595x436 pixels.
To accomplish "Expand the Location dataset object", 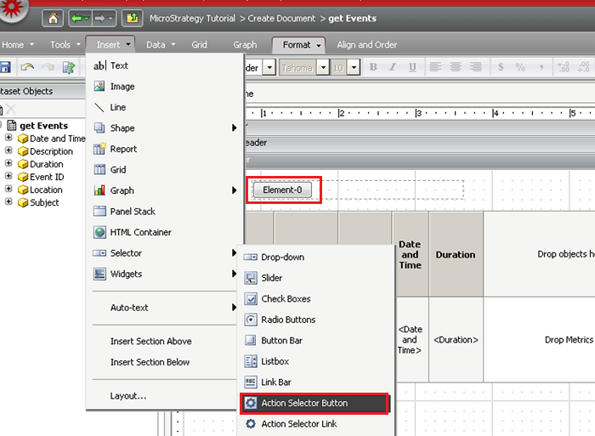I will tap(8, 189).
